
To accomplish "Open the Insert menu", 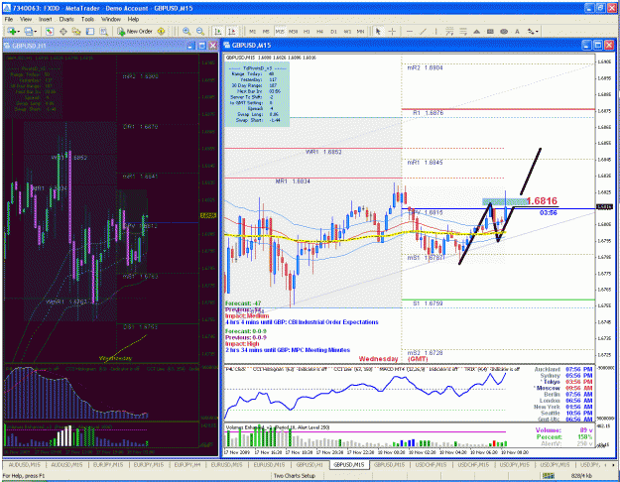I will pyautogui.click(x=45, y=19).
